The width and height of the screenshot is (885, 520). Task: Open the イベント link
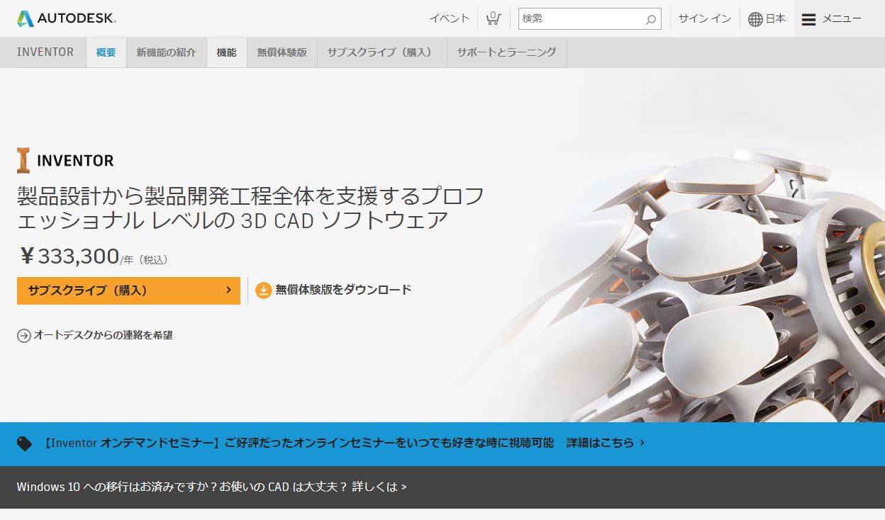pos(450,19)
